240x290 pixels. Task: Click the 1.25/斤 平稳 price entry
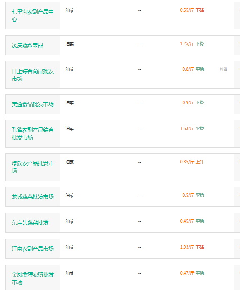tap(192, 43)
